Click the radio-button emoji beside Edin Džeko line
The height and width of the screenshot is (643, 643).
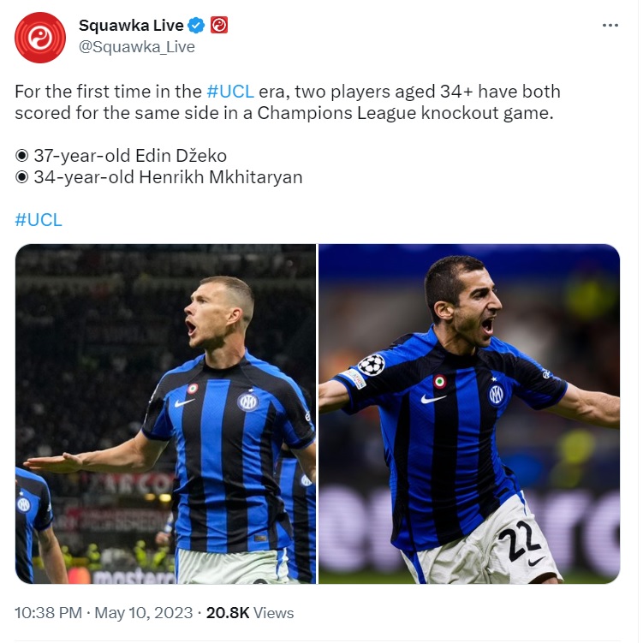21,156
